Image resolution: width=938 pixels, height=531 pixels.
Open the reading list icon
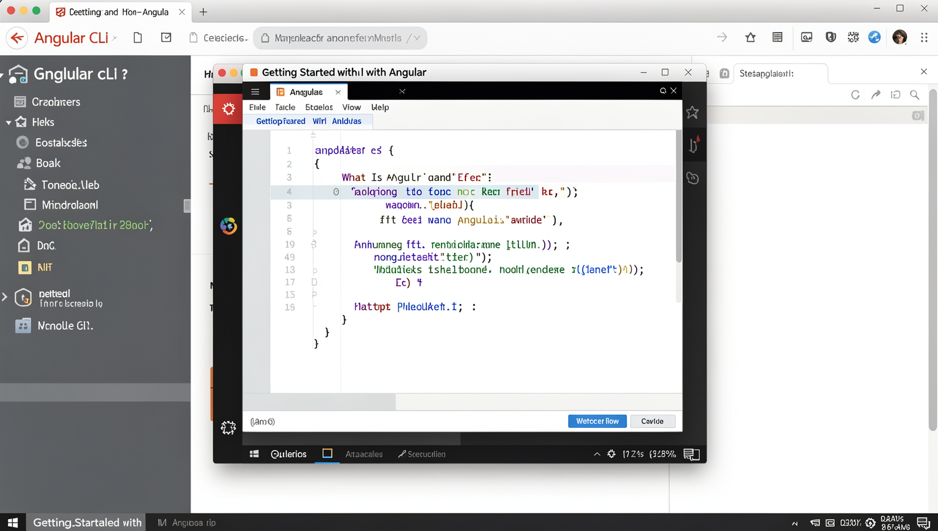pyautogui.click(x=777, y=38)
